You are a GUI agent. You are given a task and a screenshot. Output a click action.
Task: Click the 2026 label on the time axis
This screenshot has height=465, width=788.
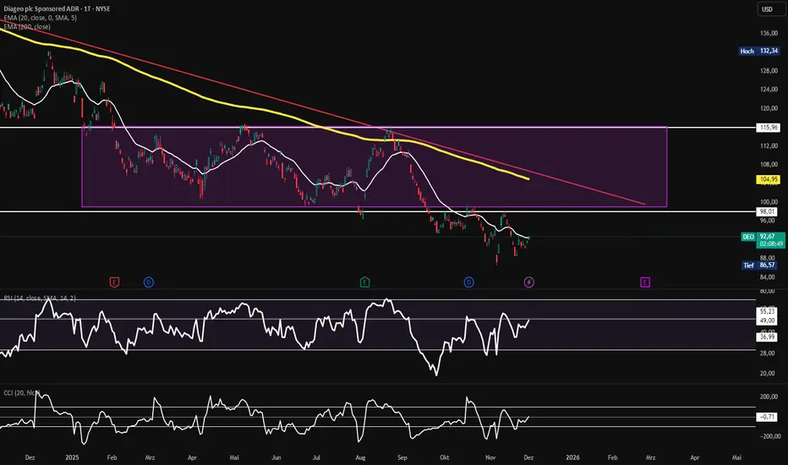[573, 455]
